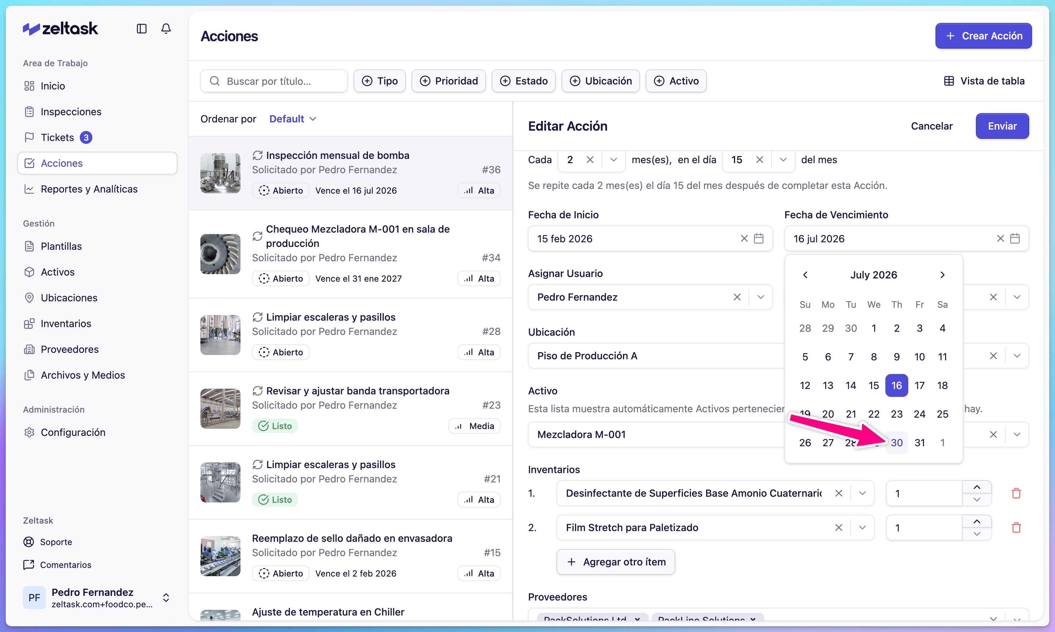The height and width of the screenshot is (632, 1055).
Task: Clear the day 15 del mes value
Action: (x=759, y=160)
